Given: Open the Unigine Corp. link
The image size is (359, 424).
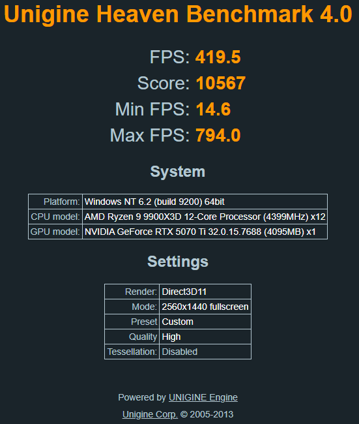Looking at the screenshot, I should [150, 414].
